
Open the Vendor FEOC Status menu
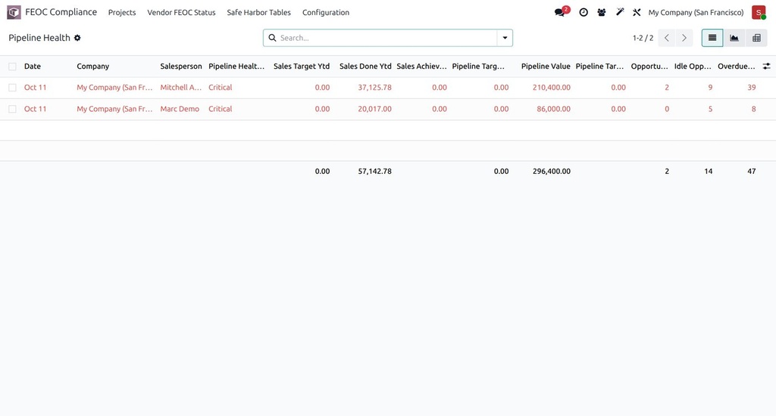pos(181,12)
